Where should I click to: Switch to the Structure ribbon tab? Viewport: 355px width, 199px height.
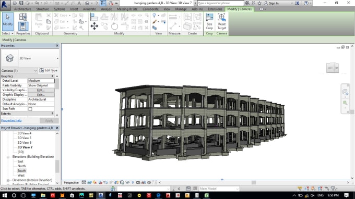pyautogui.click(x=43, y=9)
